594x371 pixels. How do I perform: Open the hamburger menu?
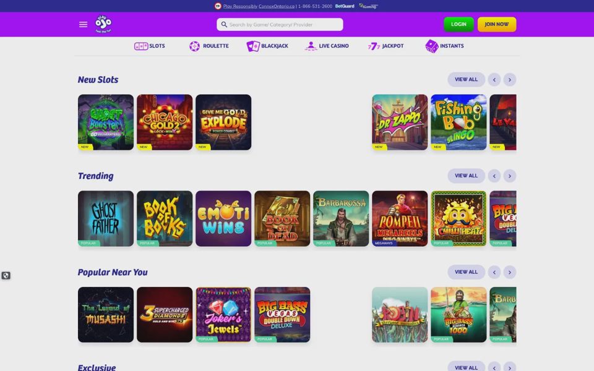click(83, 25)
